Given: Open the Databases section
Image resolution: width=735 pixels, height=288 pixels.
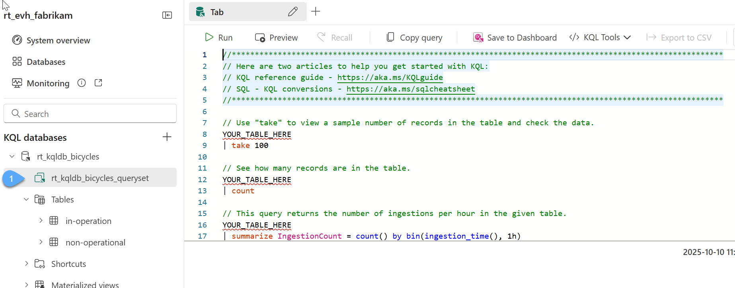Looking at the screenshot, I should pos(46,62).
